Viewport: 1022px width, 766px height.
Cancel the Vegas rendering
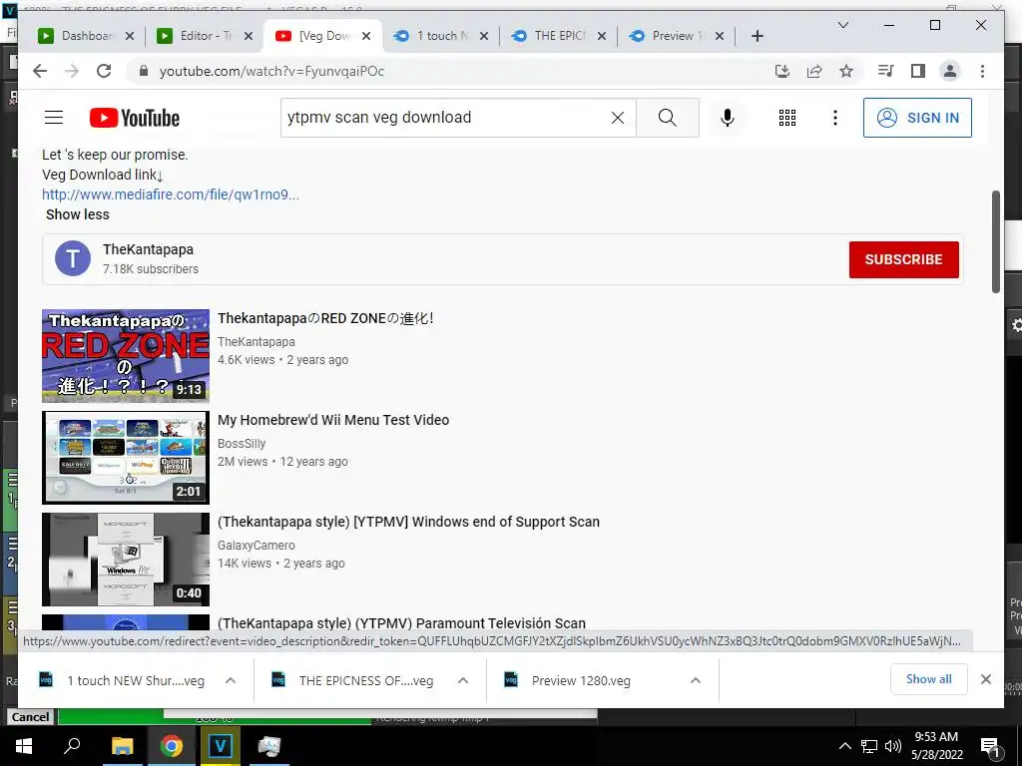point(30,717)
